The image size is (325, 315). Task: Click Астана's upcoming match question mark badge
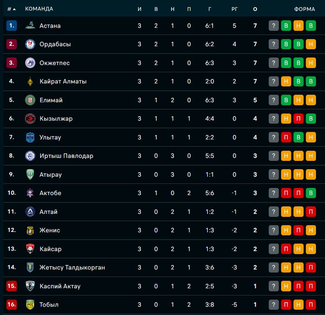tap(274, 26)
